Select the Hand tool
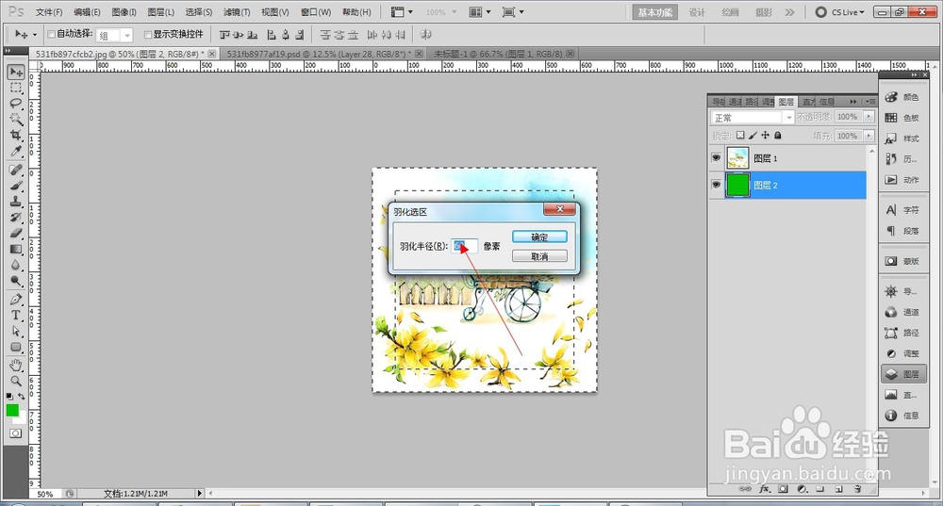This screenshot has height=506, width=943. (x=16, y=366)
